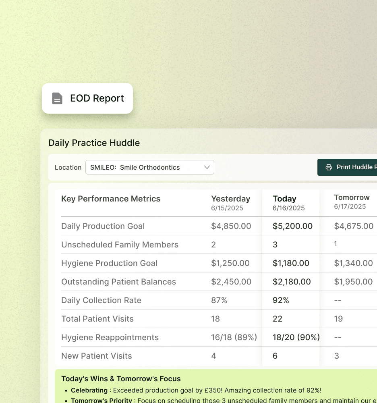Click today's reappointments 18/20 (90%)
Image resolution: width=377 pixels, height=403 pixels.
[x=296, y=337]
